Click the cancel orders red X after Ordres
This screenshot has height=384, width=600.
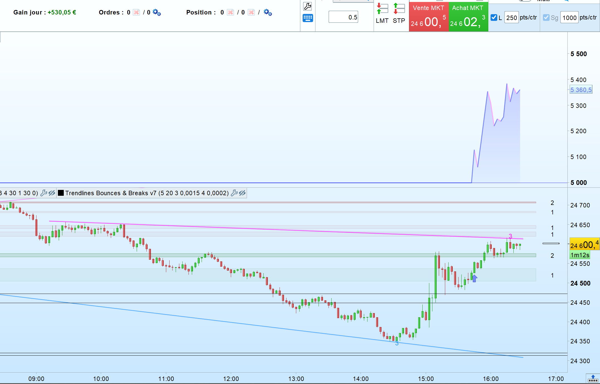click(x=136, y=13)
